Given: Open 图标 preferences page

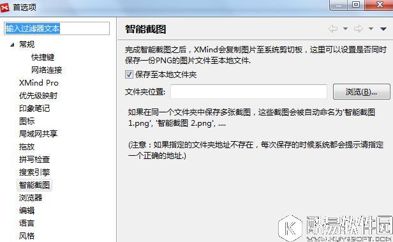Looking at the screenshot, I should [x=27, y=121].
